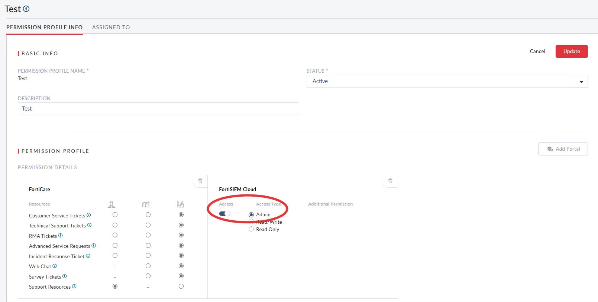Select the middle-column radio for Survey Tickets
This screenshot has width=598, height=302.
point(148,276)
